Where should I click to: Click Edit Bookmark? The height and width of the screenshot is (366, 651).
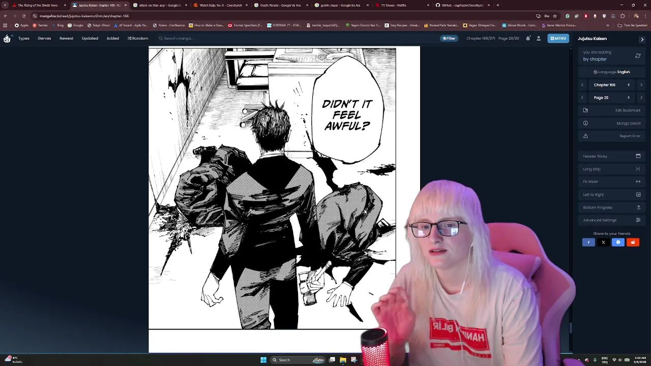(612, 110)
